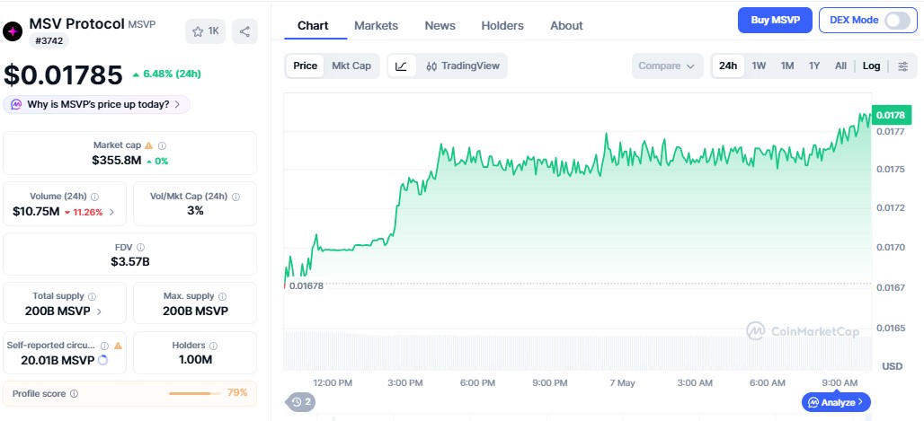The height and width of the screenshot is (421, 924).
Task: Open the Compare dropdown
Action: point(667,66)
